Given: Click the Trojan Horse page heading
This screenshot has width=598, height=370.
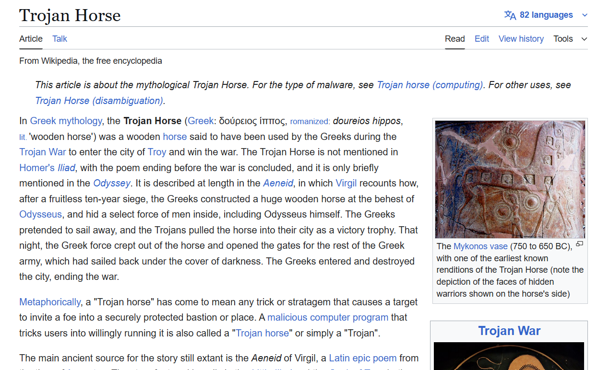Looking at the screenshot, I should pos(70,15).
